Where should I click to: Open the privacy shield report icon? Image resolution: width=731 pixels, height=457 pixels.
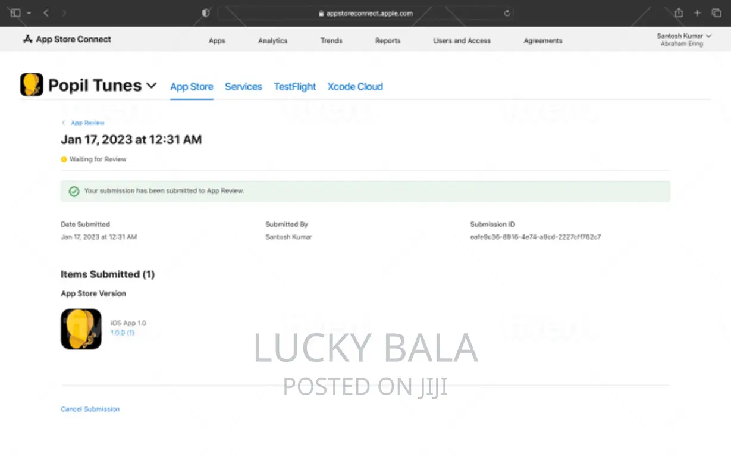206,12
